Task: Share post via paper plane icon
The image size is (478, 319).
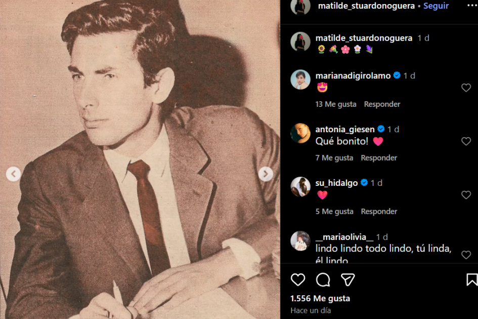Action: click(x=347, y=280)
